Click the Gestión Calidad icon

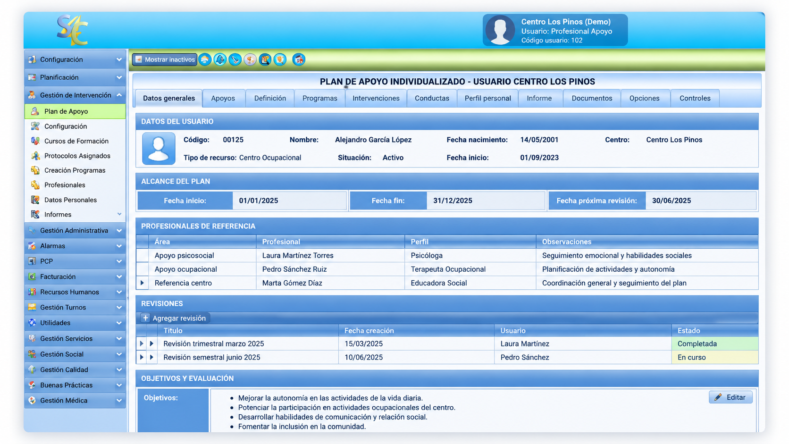[x=32, y=369]
